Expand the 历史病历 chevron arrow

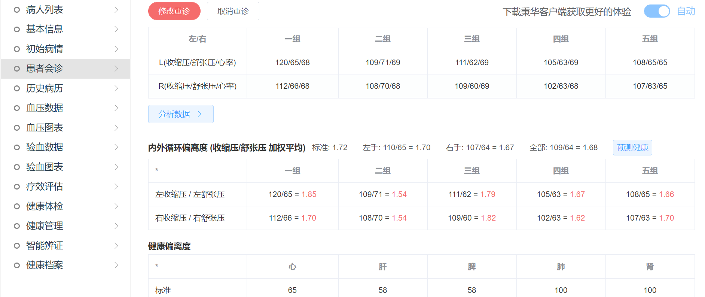(x=116, y=88)
